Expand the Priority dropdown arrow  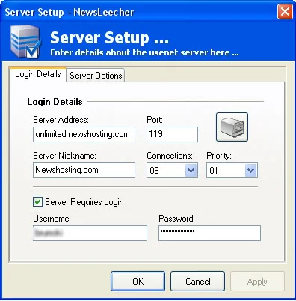point(251,171)
